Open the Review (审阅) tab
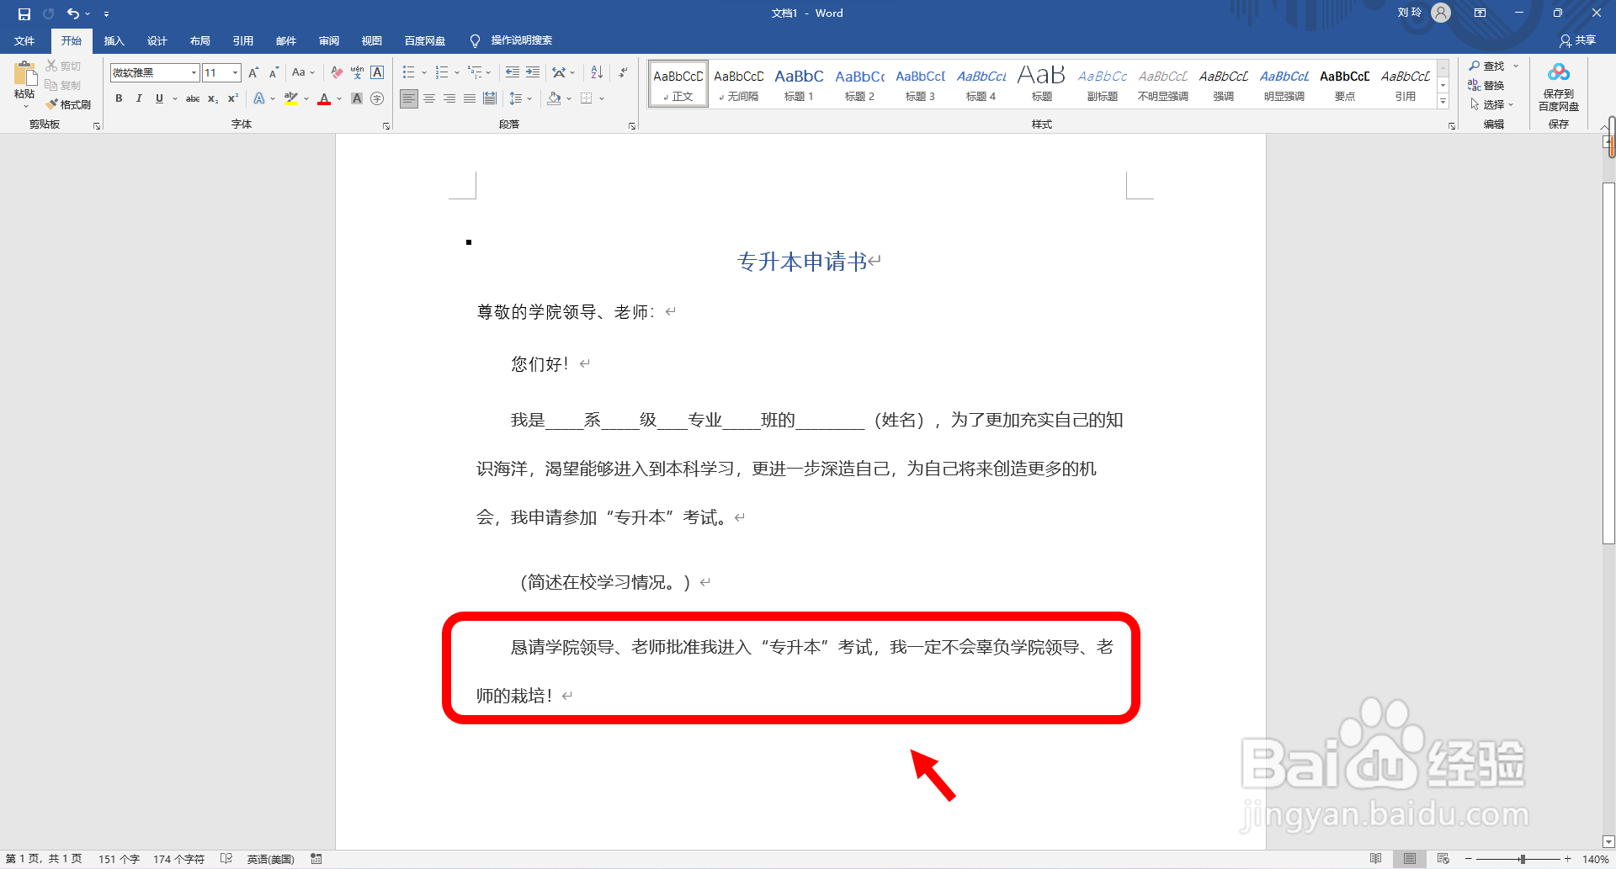The height and width of the screenshot is (869, 1616). (x=328, y=40)
